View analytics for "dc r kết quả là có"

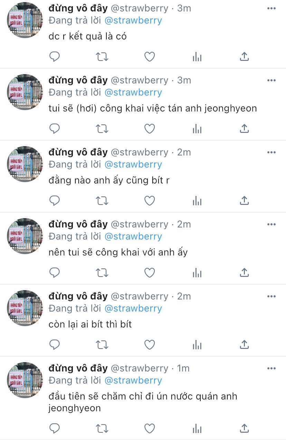197,56
